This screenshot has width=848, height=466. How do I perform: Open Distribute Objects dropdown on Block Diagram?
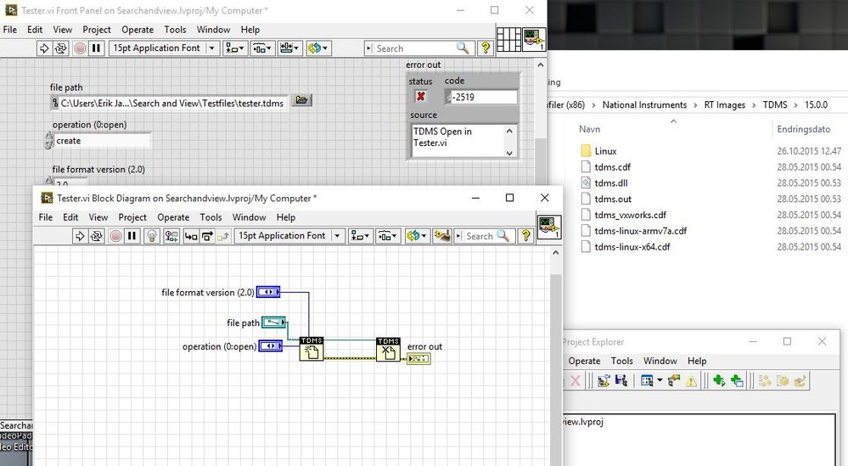387,236
